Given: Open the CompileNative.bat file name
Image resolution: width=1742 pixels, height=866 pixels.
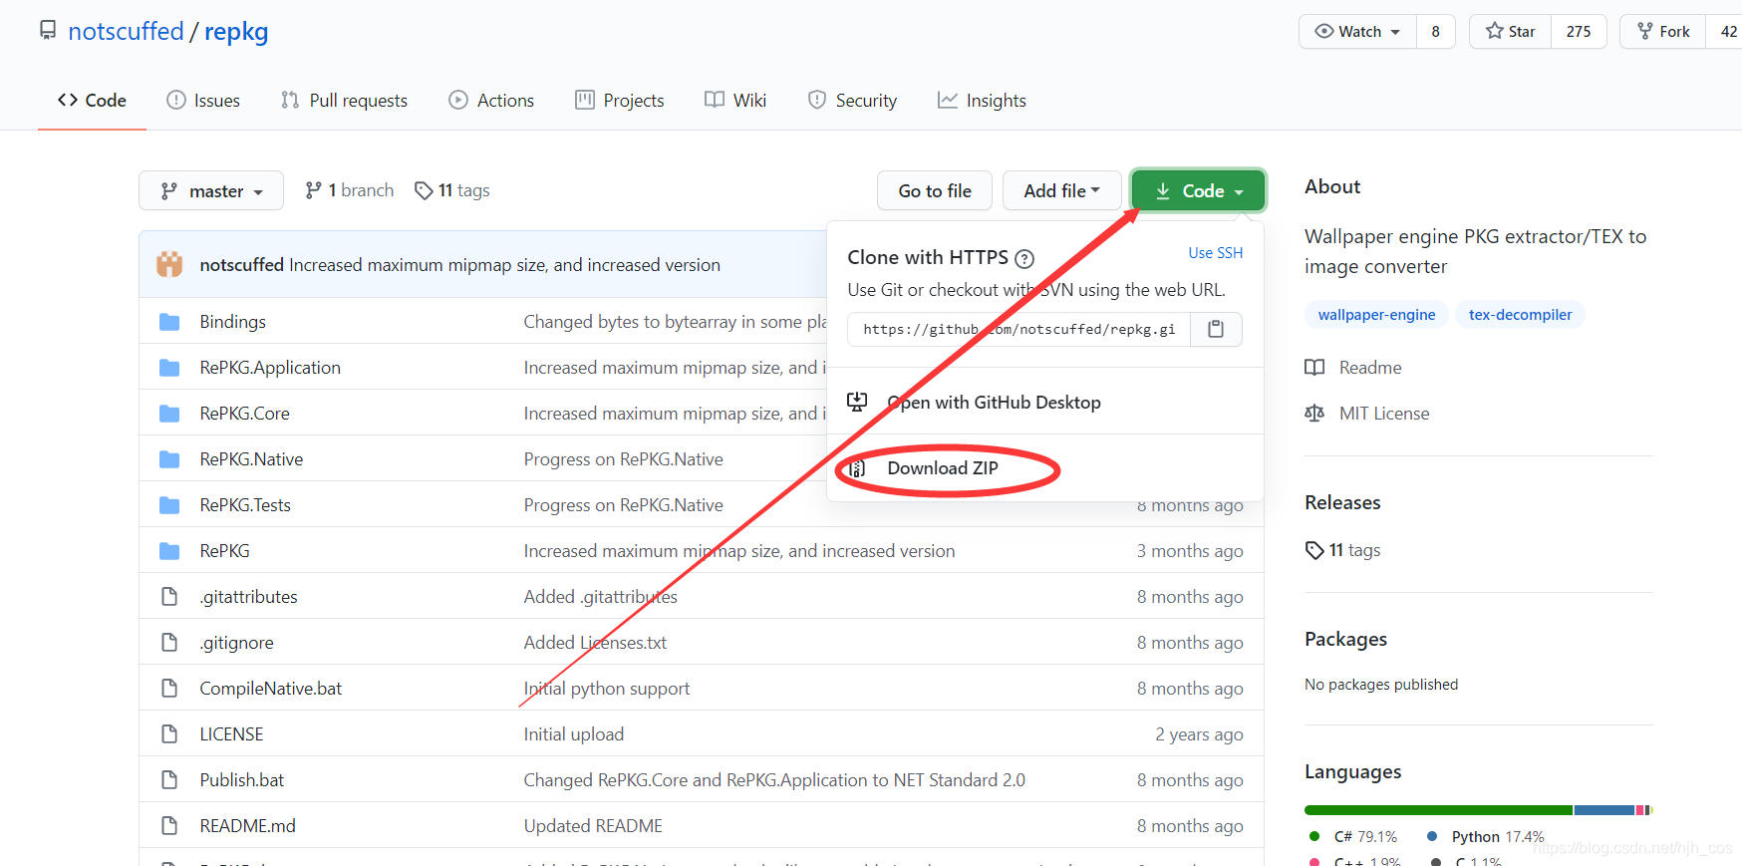Looking at the screenshot, I should click(x=270, y=689).
